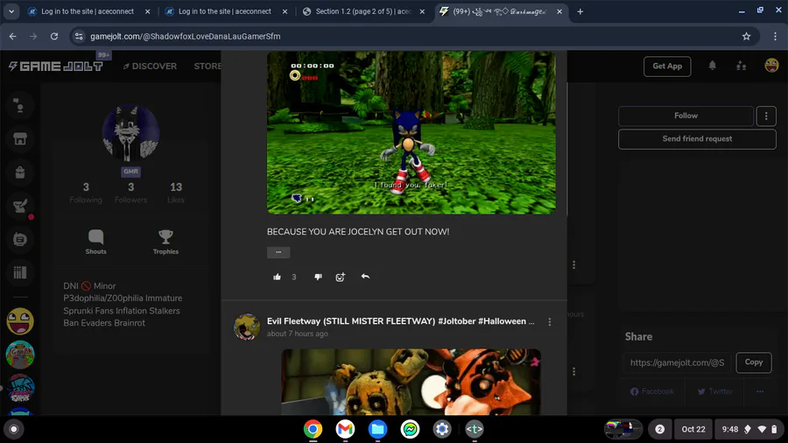Open the Springtrap and Foxy post image

tap(412, 382)
